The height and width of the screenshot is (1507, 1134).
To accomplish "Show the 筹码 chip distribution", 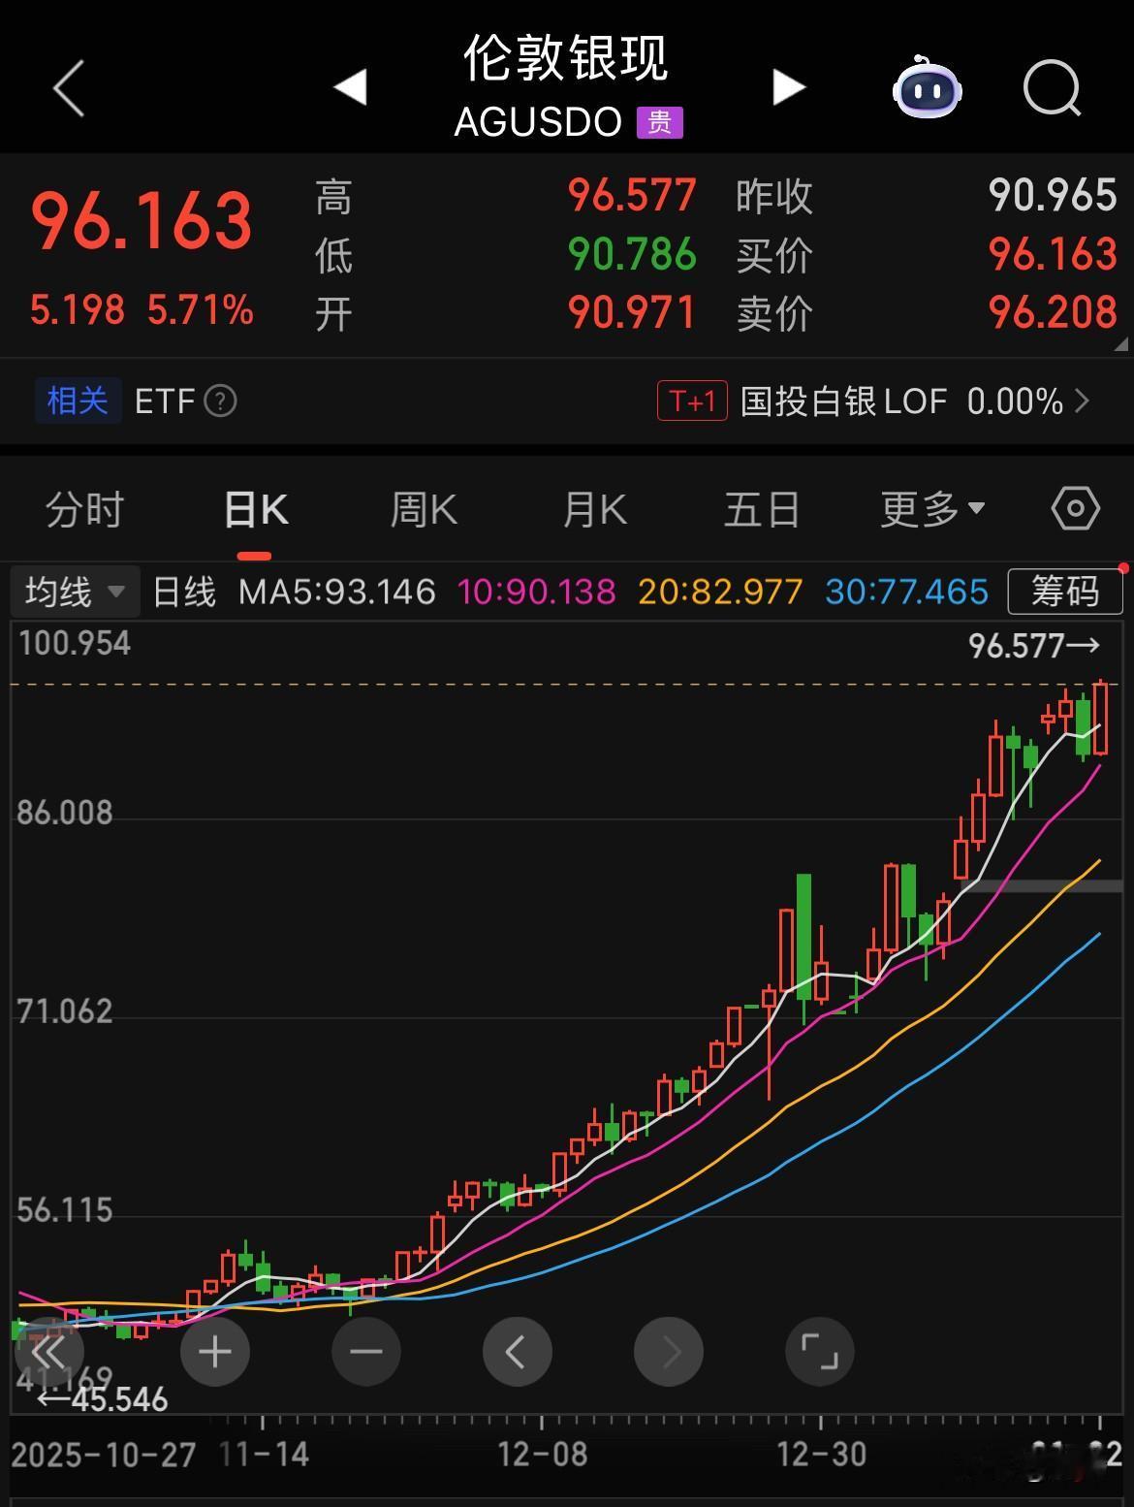I will [1064, 591].
